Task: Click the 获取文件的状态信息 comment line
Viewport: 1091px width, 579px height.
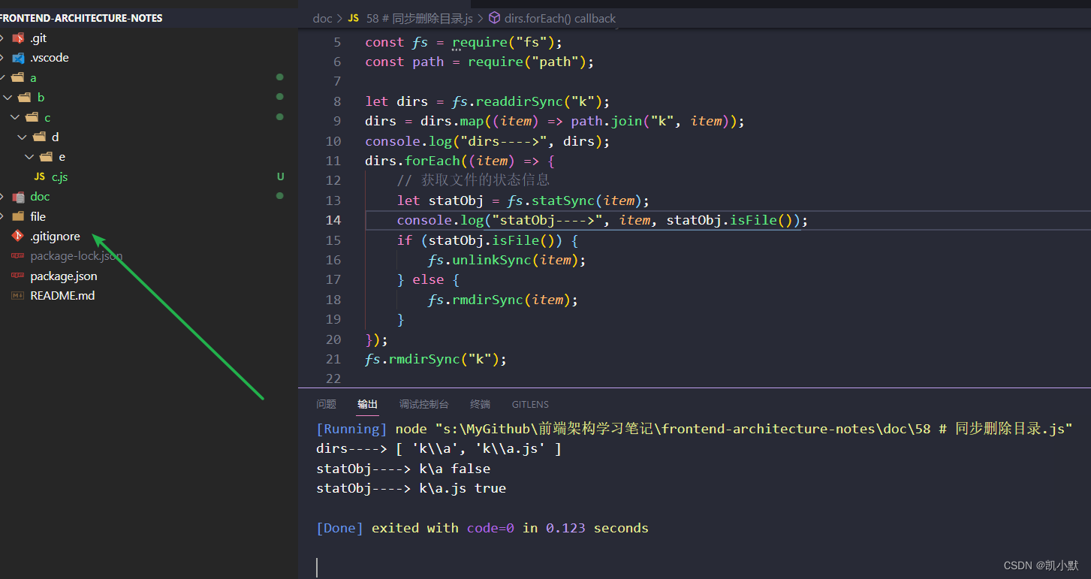Action: (x=474, y=180)
